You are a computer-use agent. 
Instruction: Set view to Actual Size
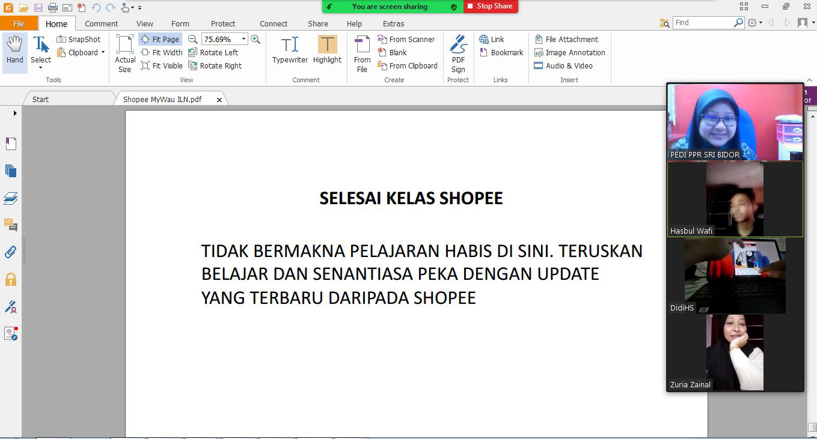point(125,53)
